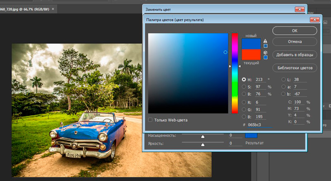Screen dimensions: 331x181
Task: Click the small swatch below the warning triangle
Action: point(265,46)
